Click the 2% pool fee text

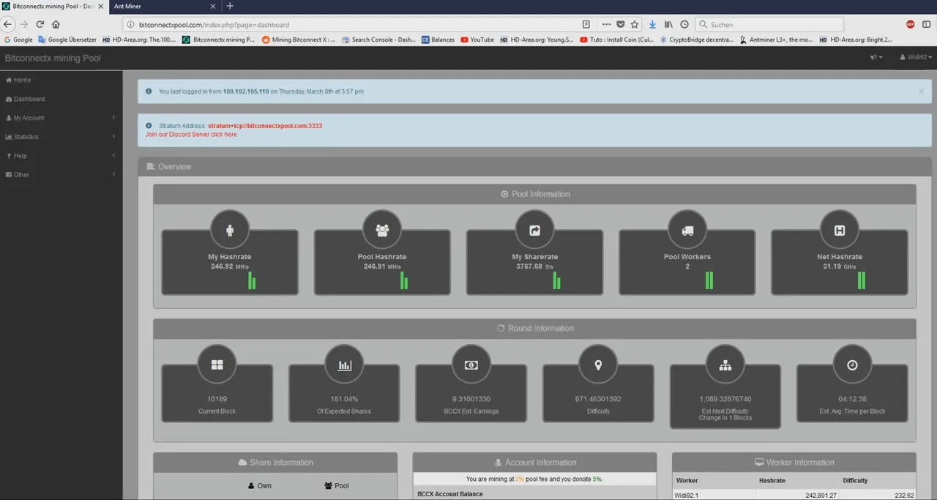519,479
